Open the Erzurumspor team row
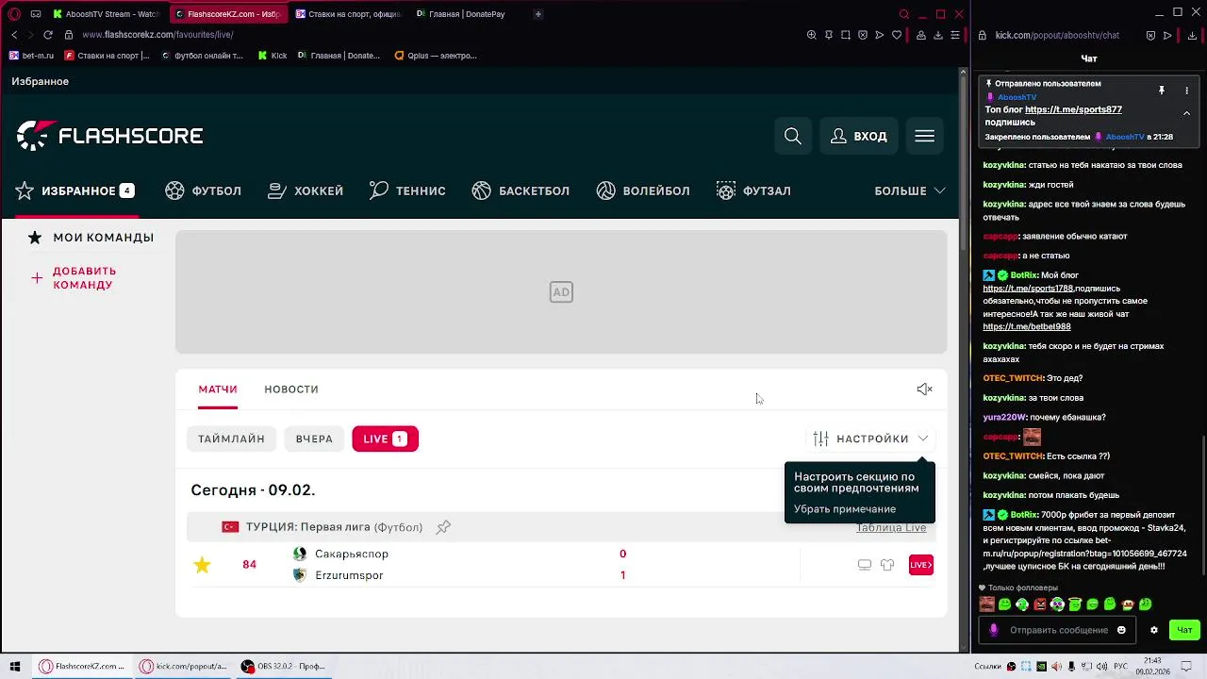This screenshot has width=1207, height=679. (x=348, y=575)
